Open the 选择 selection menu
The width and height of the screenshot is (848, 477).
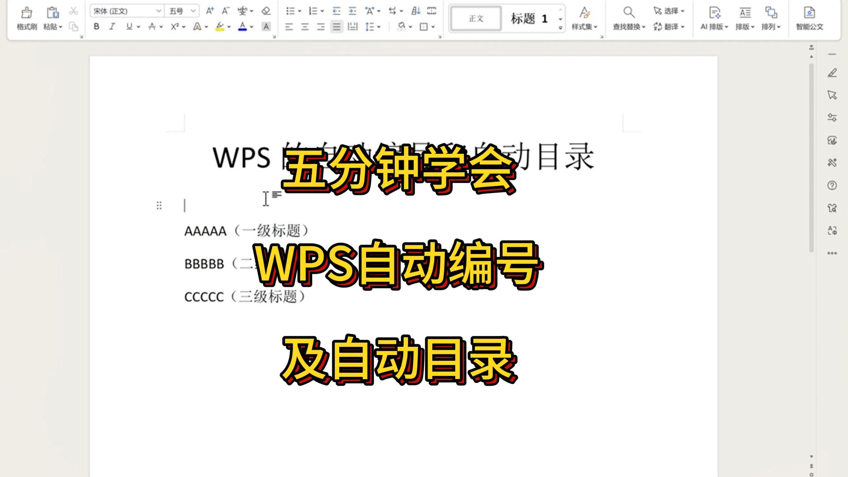pos(668,11)
